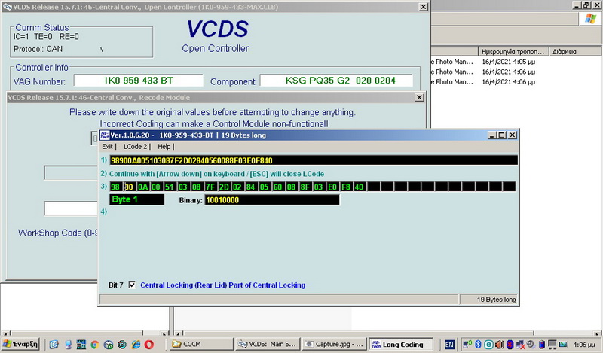Click the globe with green badge quick launch icon

pos(109,345)
